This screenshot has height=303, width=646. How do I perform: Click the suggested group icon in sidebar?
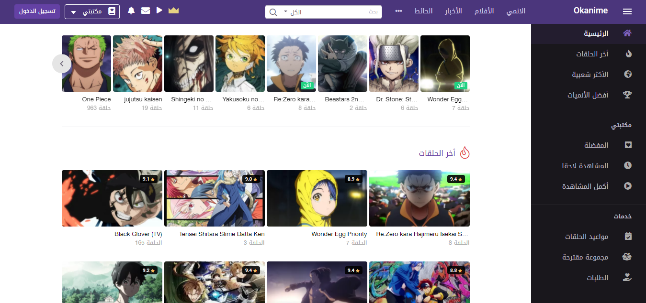click(627, 257)
